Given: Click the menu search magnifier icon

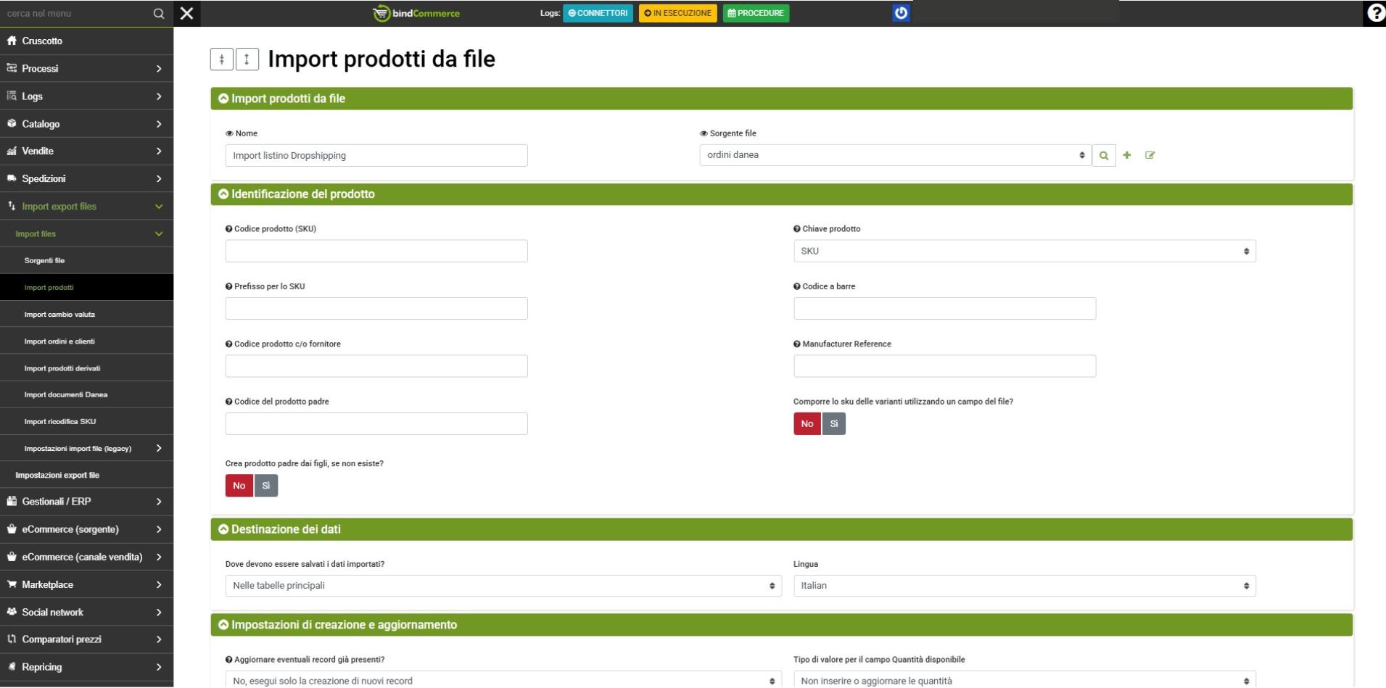Looking at the screenshot, I should (x=159, y=13).
